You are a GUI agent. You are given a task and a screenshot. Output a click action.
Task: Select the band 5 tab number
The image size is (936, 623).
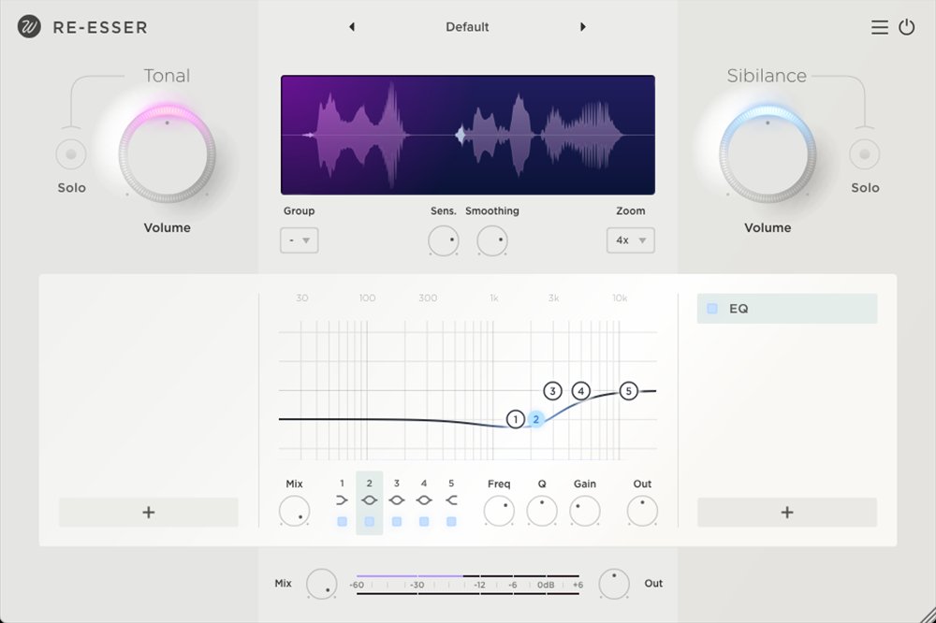point(451,484)
